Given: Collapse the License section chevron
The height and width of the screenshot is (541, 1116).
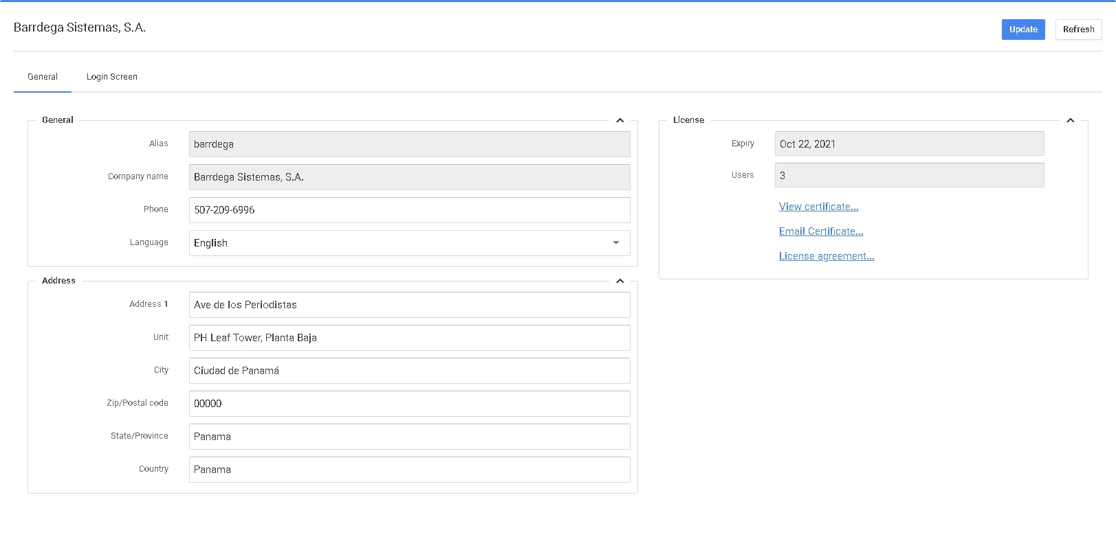Looking at the screenshot, I should (1070, 120).
